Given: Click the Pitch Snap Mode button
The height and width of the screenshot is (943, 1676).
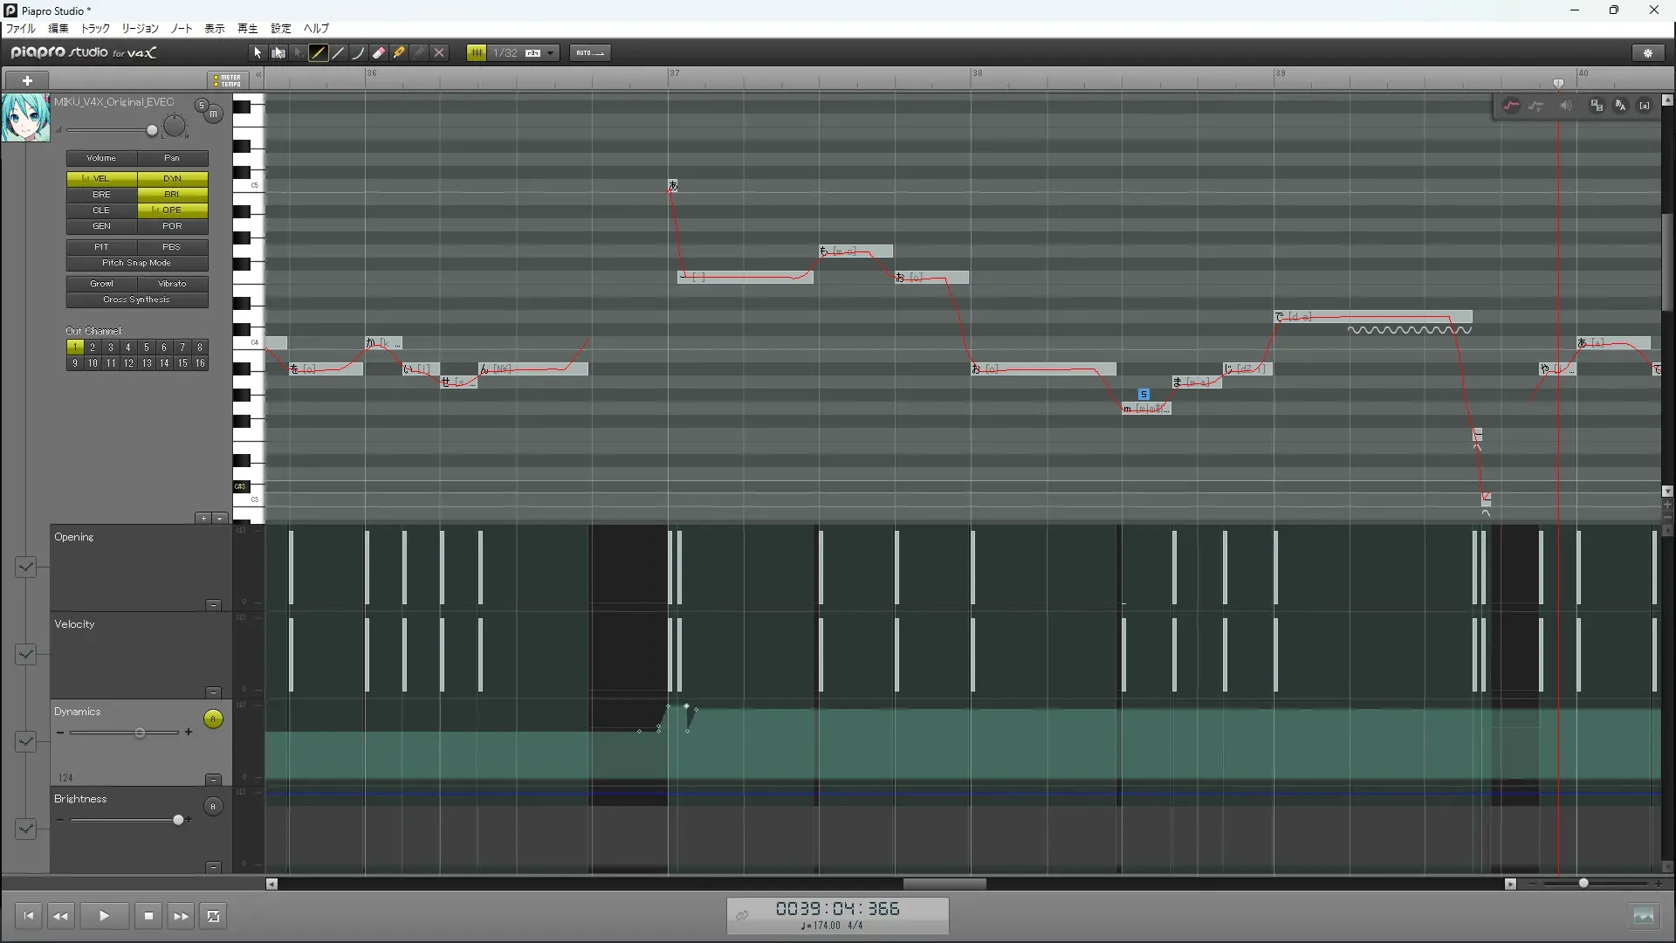Looking at the screenshot, I should 137,263.
